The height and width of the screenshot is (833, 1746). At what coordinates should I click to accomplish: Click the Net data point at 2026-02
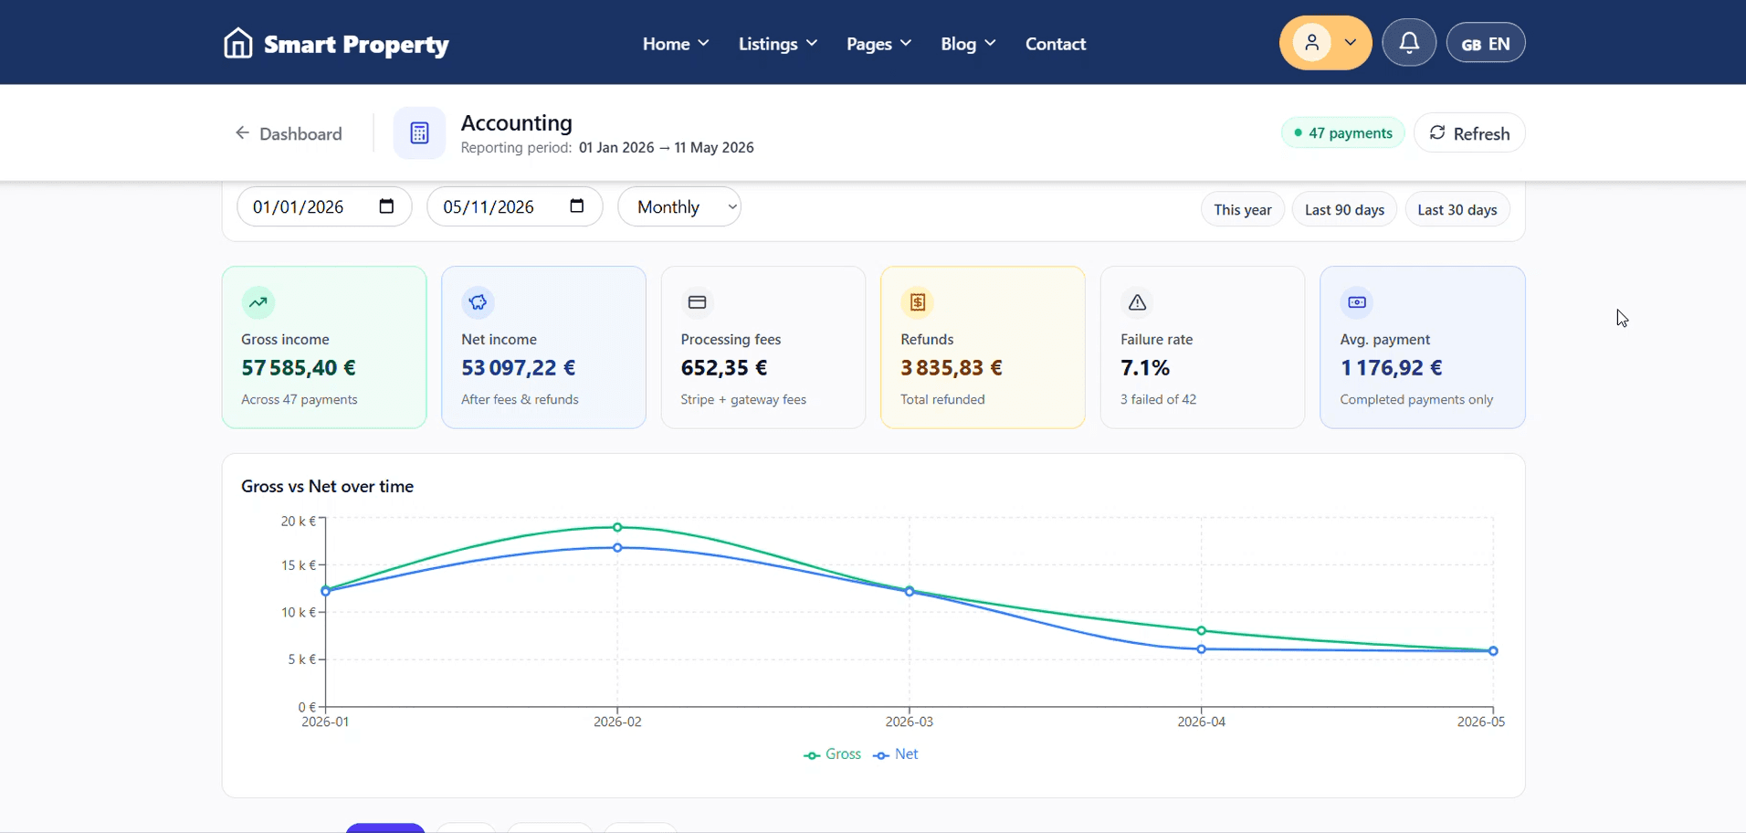tap(617, 548)
